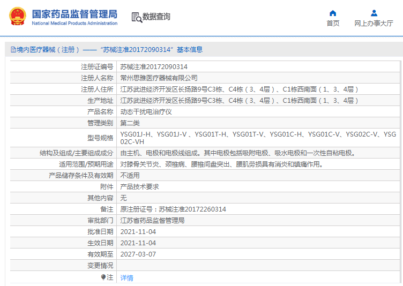Open the 数据查询 section label
This screenshot has width=403, height=286.
156,17
